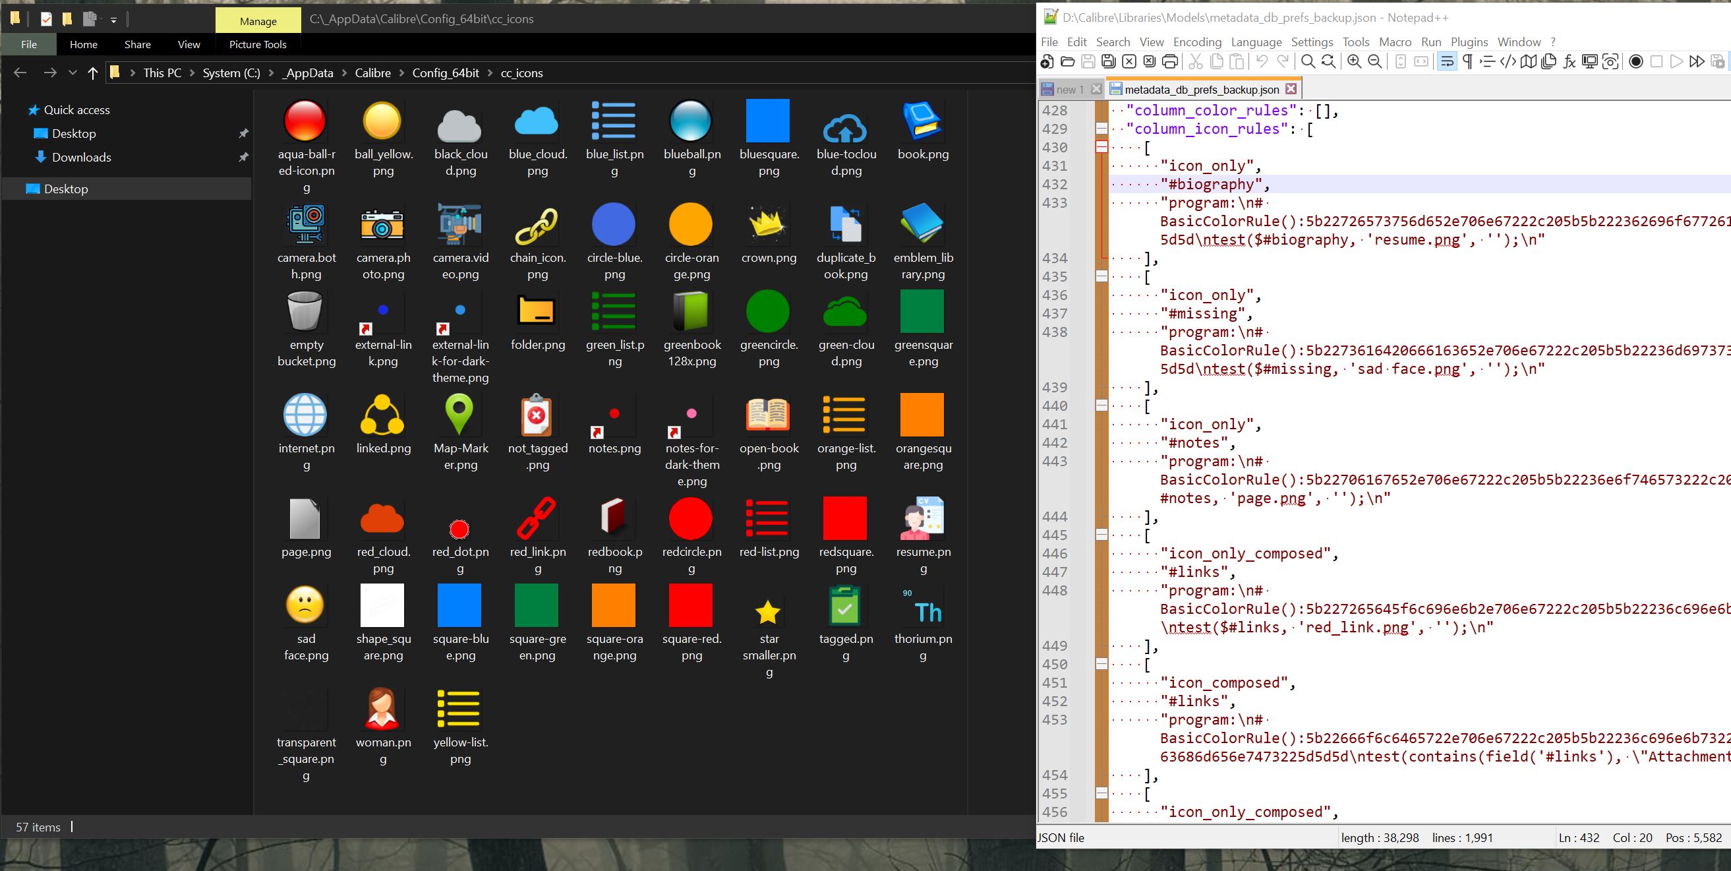Viewport: 1731px width, 871px height.
Task: Click the Config_64bit breadcrumb in address bar
Action: pos(445,73)
